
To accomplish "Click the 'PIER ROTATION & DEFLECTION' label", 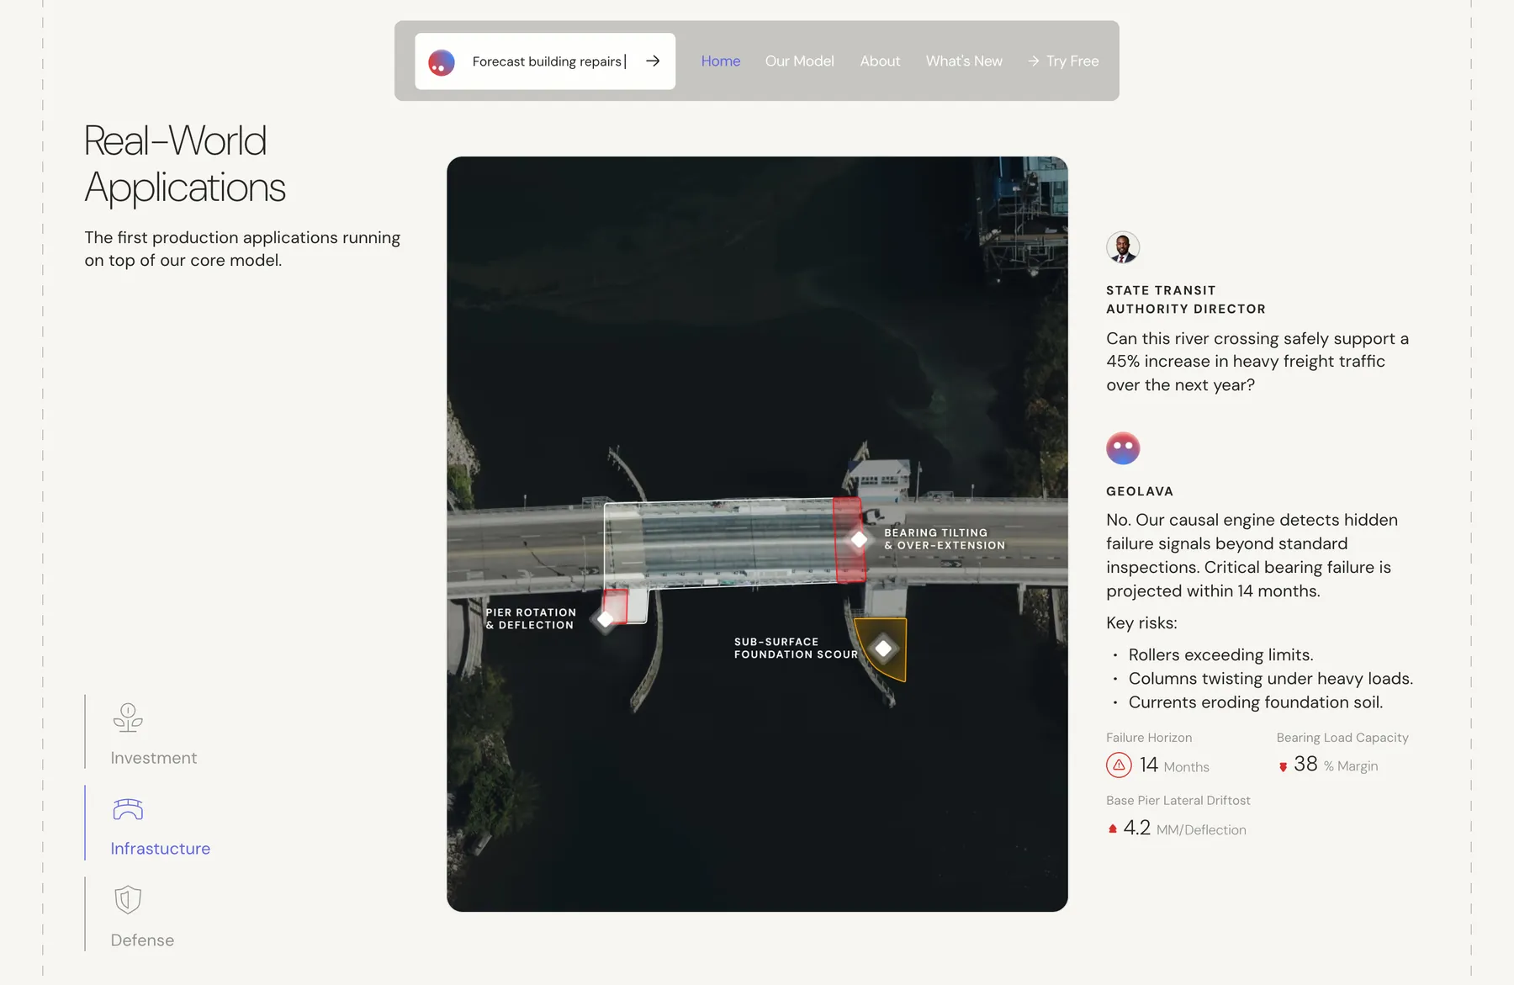I will click(531, 619).
